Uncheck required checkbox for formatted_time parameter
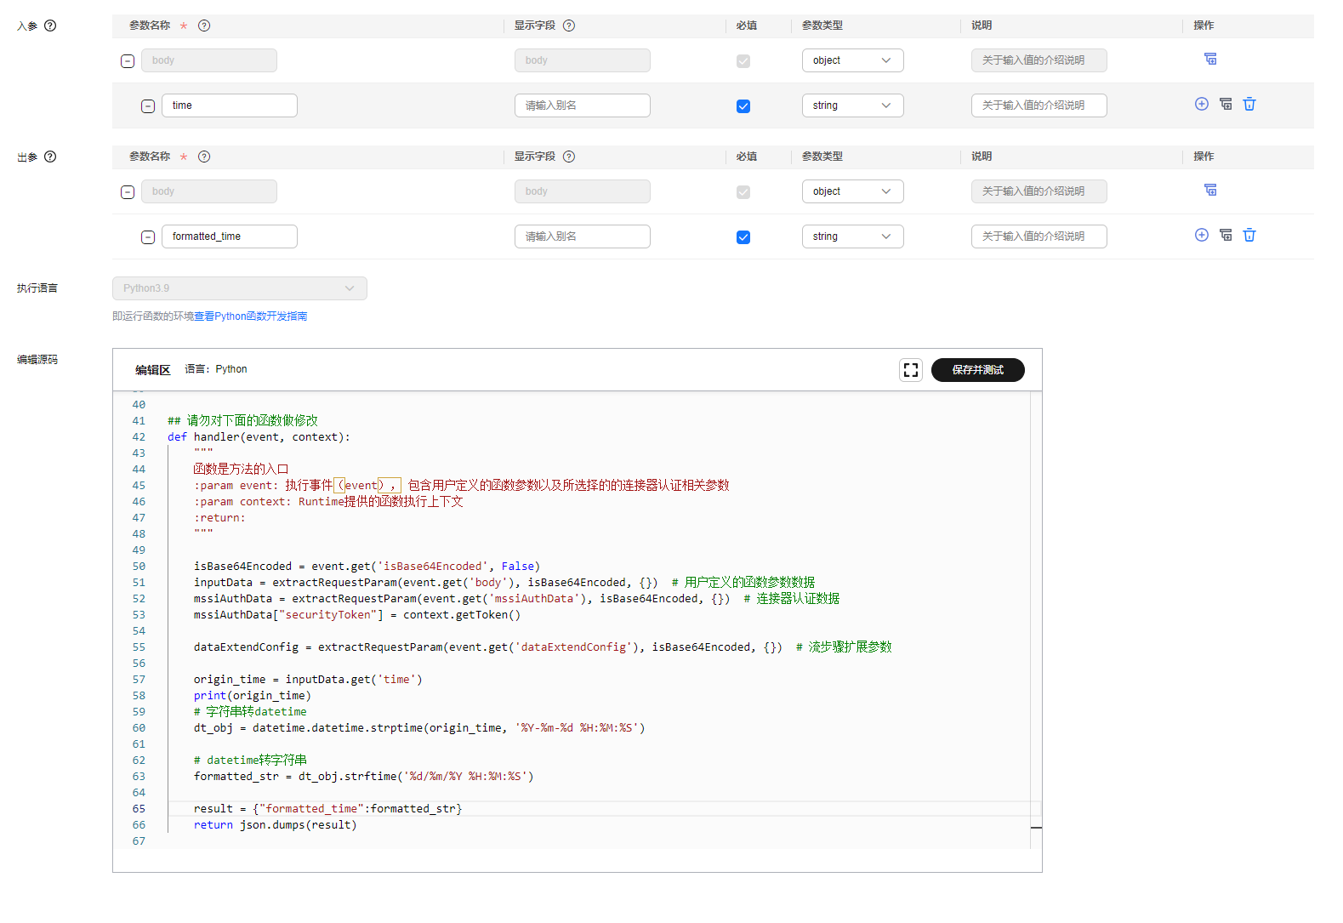Screen dimensions: 1343x923 743,237
